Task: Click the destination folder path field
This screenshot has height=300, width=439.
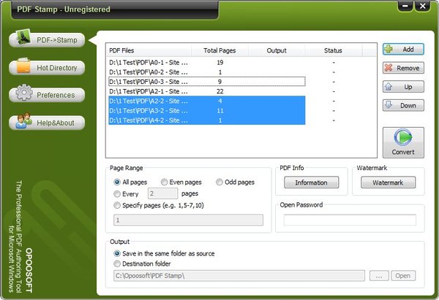Action: (239, 276)
